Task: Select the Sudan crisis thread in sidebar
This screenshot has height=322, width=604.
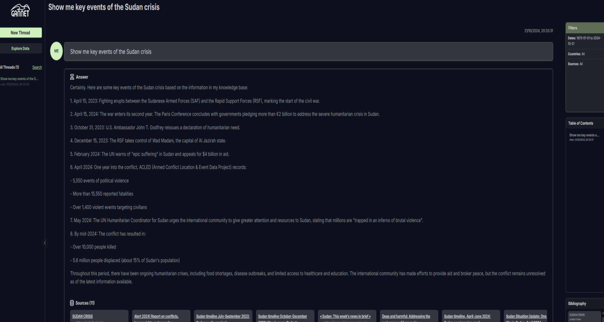Action: click(19, 81)
